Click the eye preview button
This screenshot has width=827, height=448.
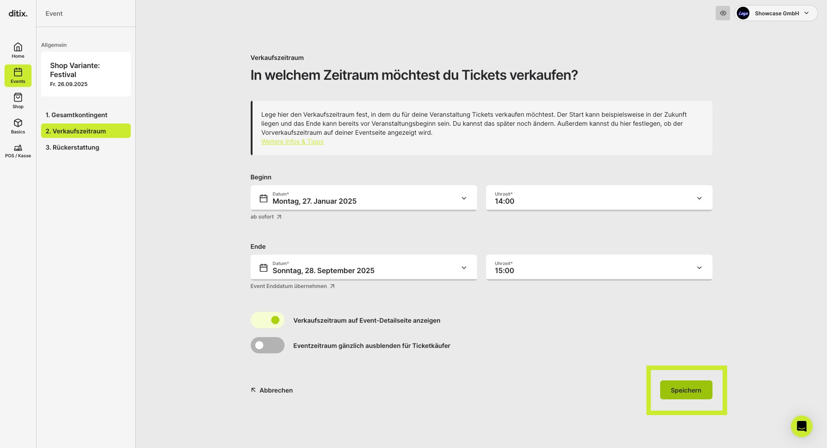pyautogui.click(x=723, y=13)
